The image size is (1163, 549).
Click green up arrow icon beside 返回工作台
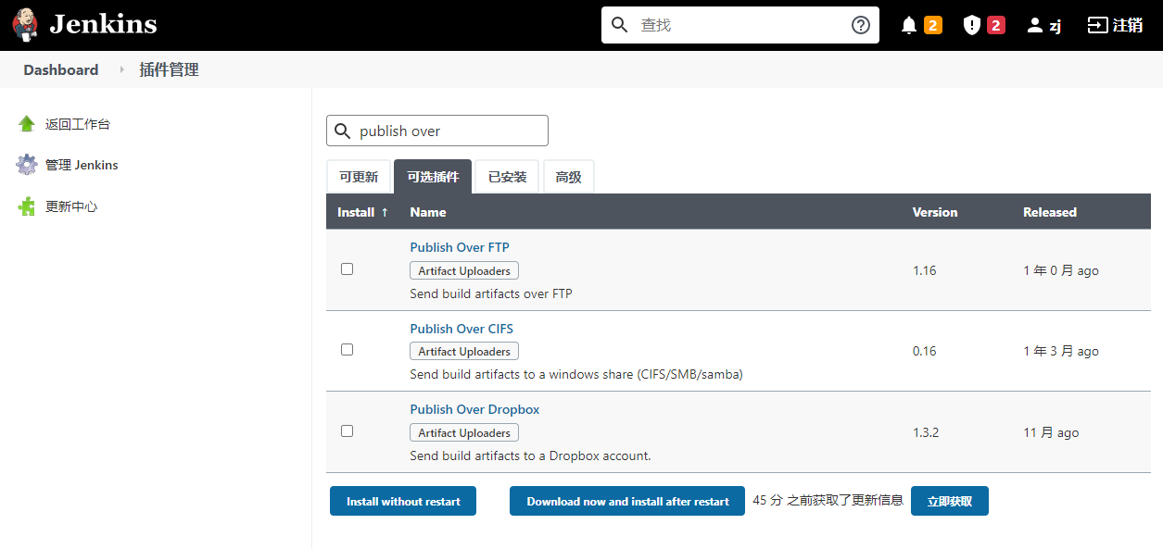point(27,124)
